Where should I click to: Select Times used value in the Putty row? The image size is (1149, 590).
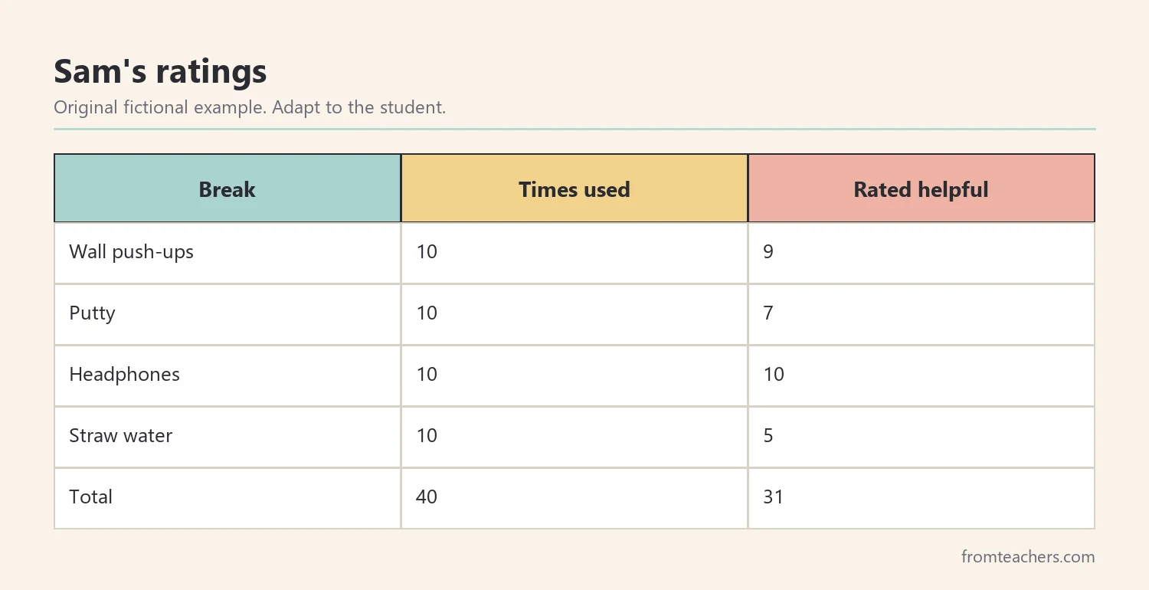coord(427,313)
